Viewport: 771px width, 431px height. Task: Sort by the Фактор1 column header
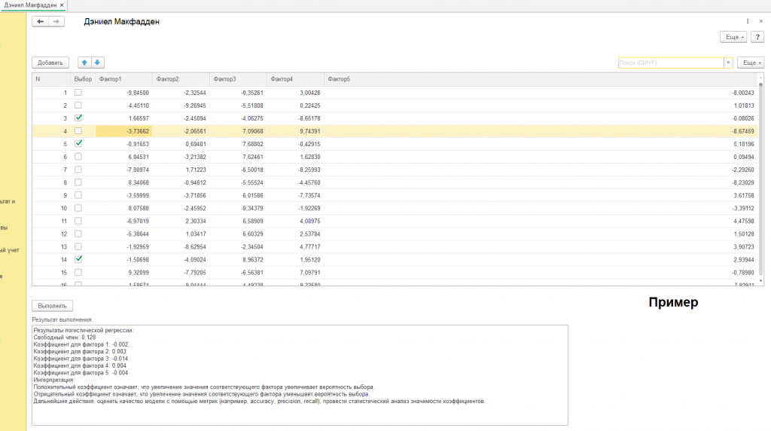pos(124,78)
